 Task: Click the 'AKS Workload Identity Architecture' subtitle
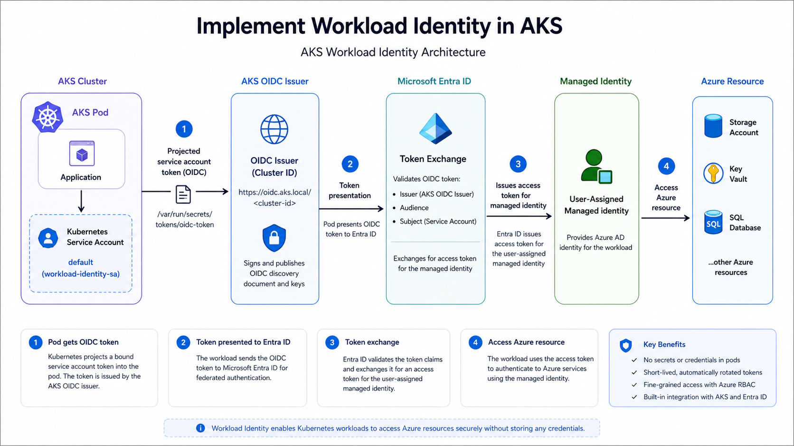tap(393, 52)
